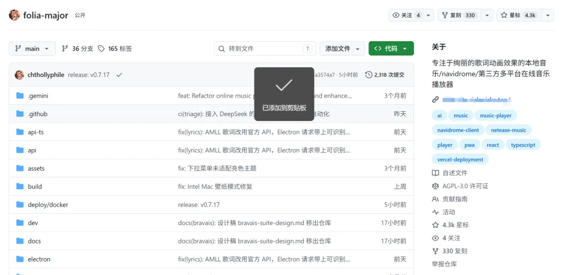Open the api-ts folder
Viewport: 586px width, 275px height.
click(x=36, y=132)
